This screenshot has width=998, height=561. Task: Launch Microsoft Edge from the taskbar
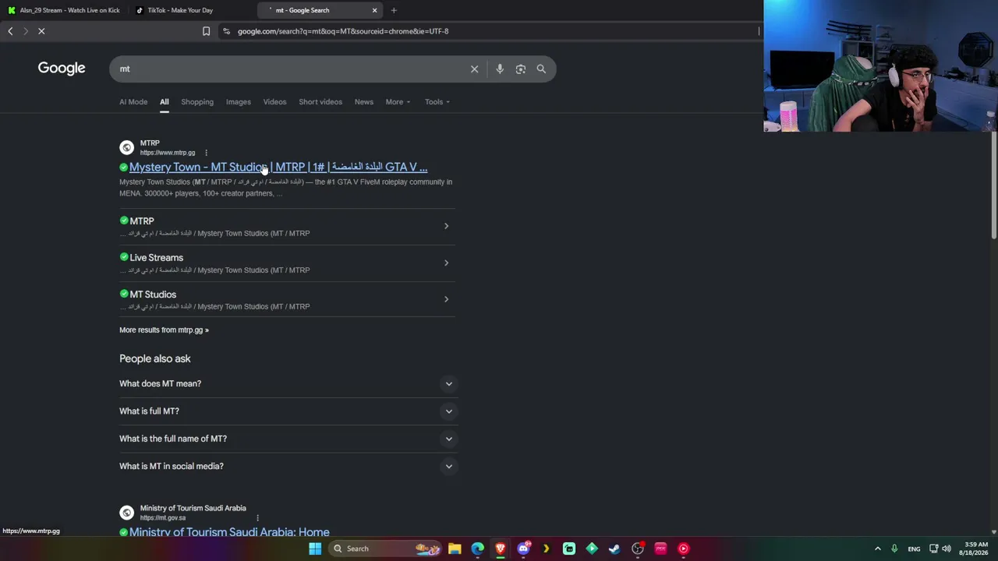click(478, 549)
